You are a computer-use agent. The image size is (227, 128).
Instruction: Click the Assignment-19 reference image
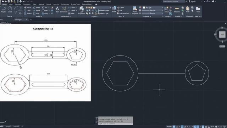[45, 63]
